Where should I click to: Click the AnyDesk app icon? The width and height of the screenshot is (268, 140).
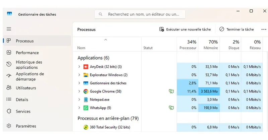86,67
